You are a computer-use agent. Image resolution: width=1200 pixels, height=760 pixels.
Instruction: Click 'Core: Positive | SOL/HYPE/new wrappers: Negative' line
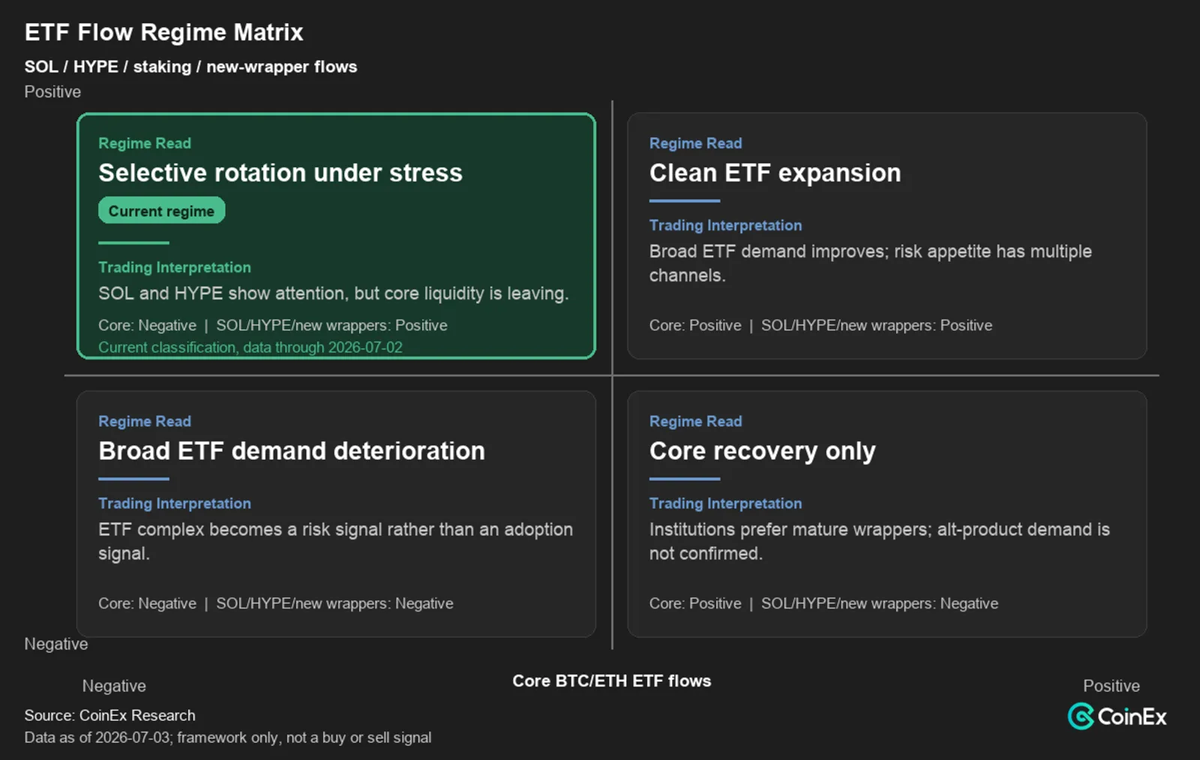pos(823,604)
